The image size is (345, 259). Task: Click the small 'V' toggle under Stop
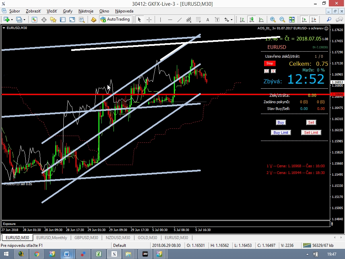point(273,71)
